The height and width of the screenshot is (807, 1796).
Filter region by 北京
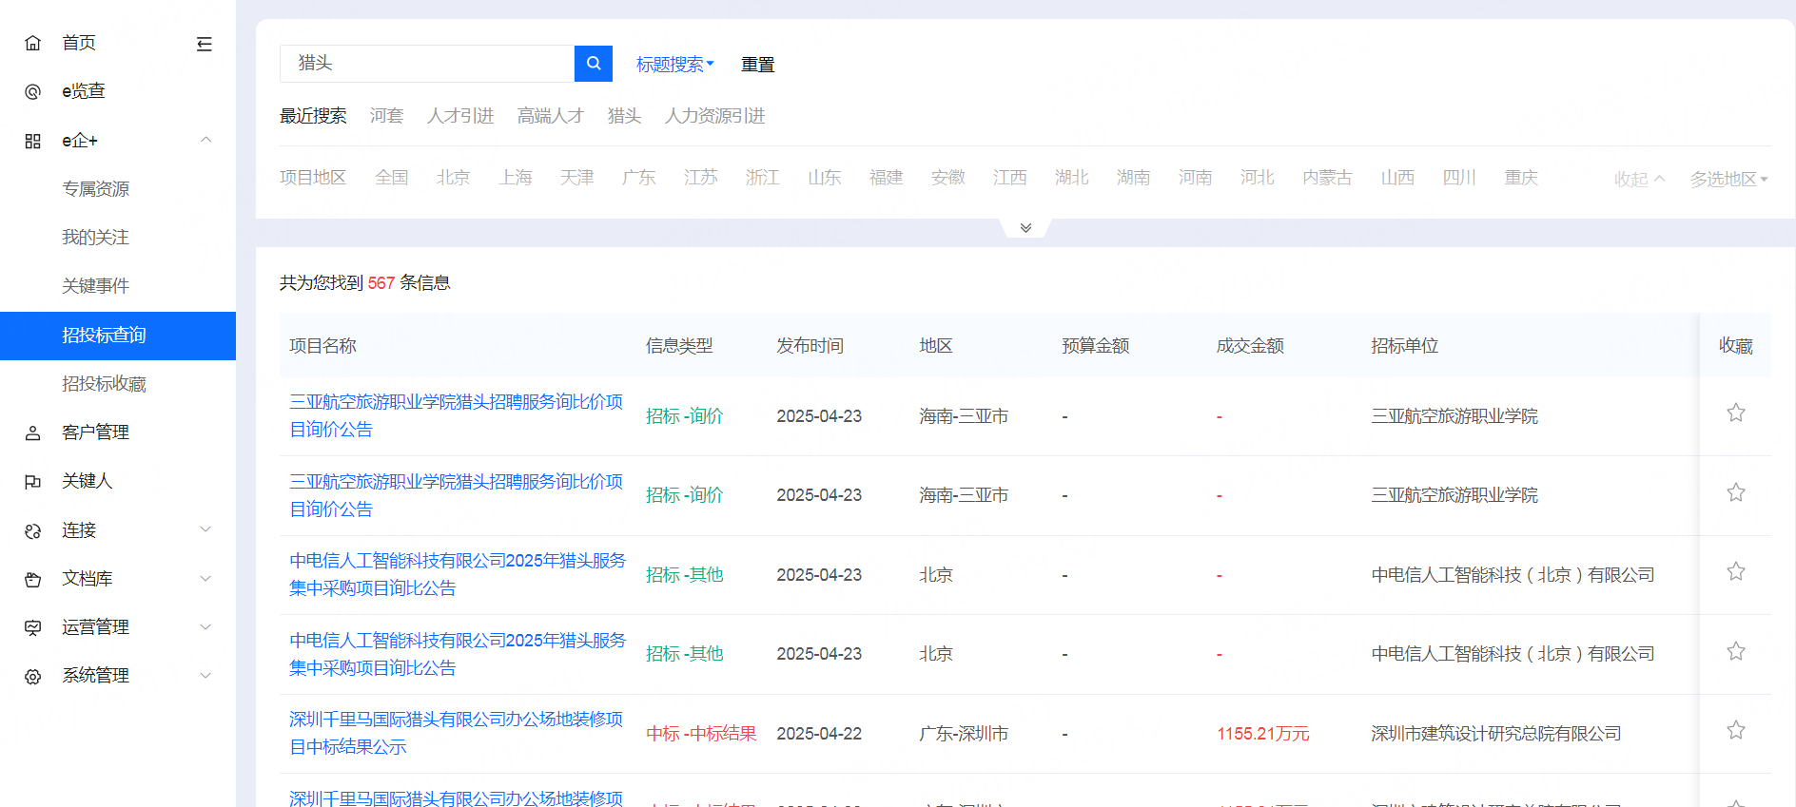[454, 178]
